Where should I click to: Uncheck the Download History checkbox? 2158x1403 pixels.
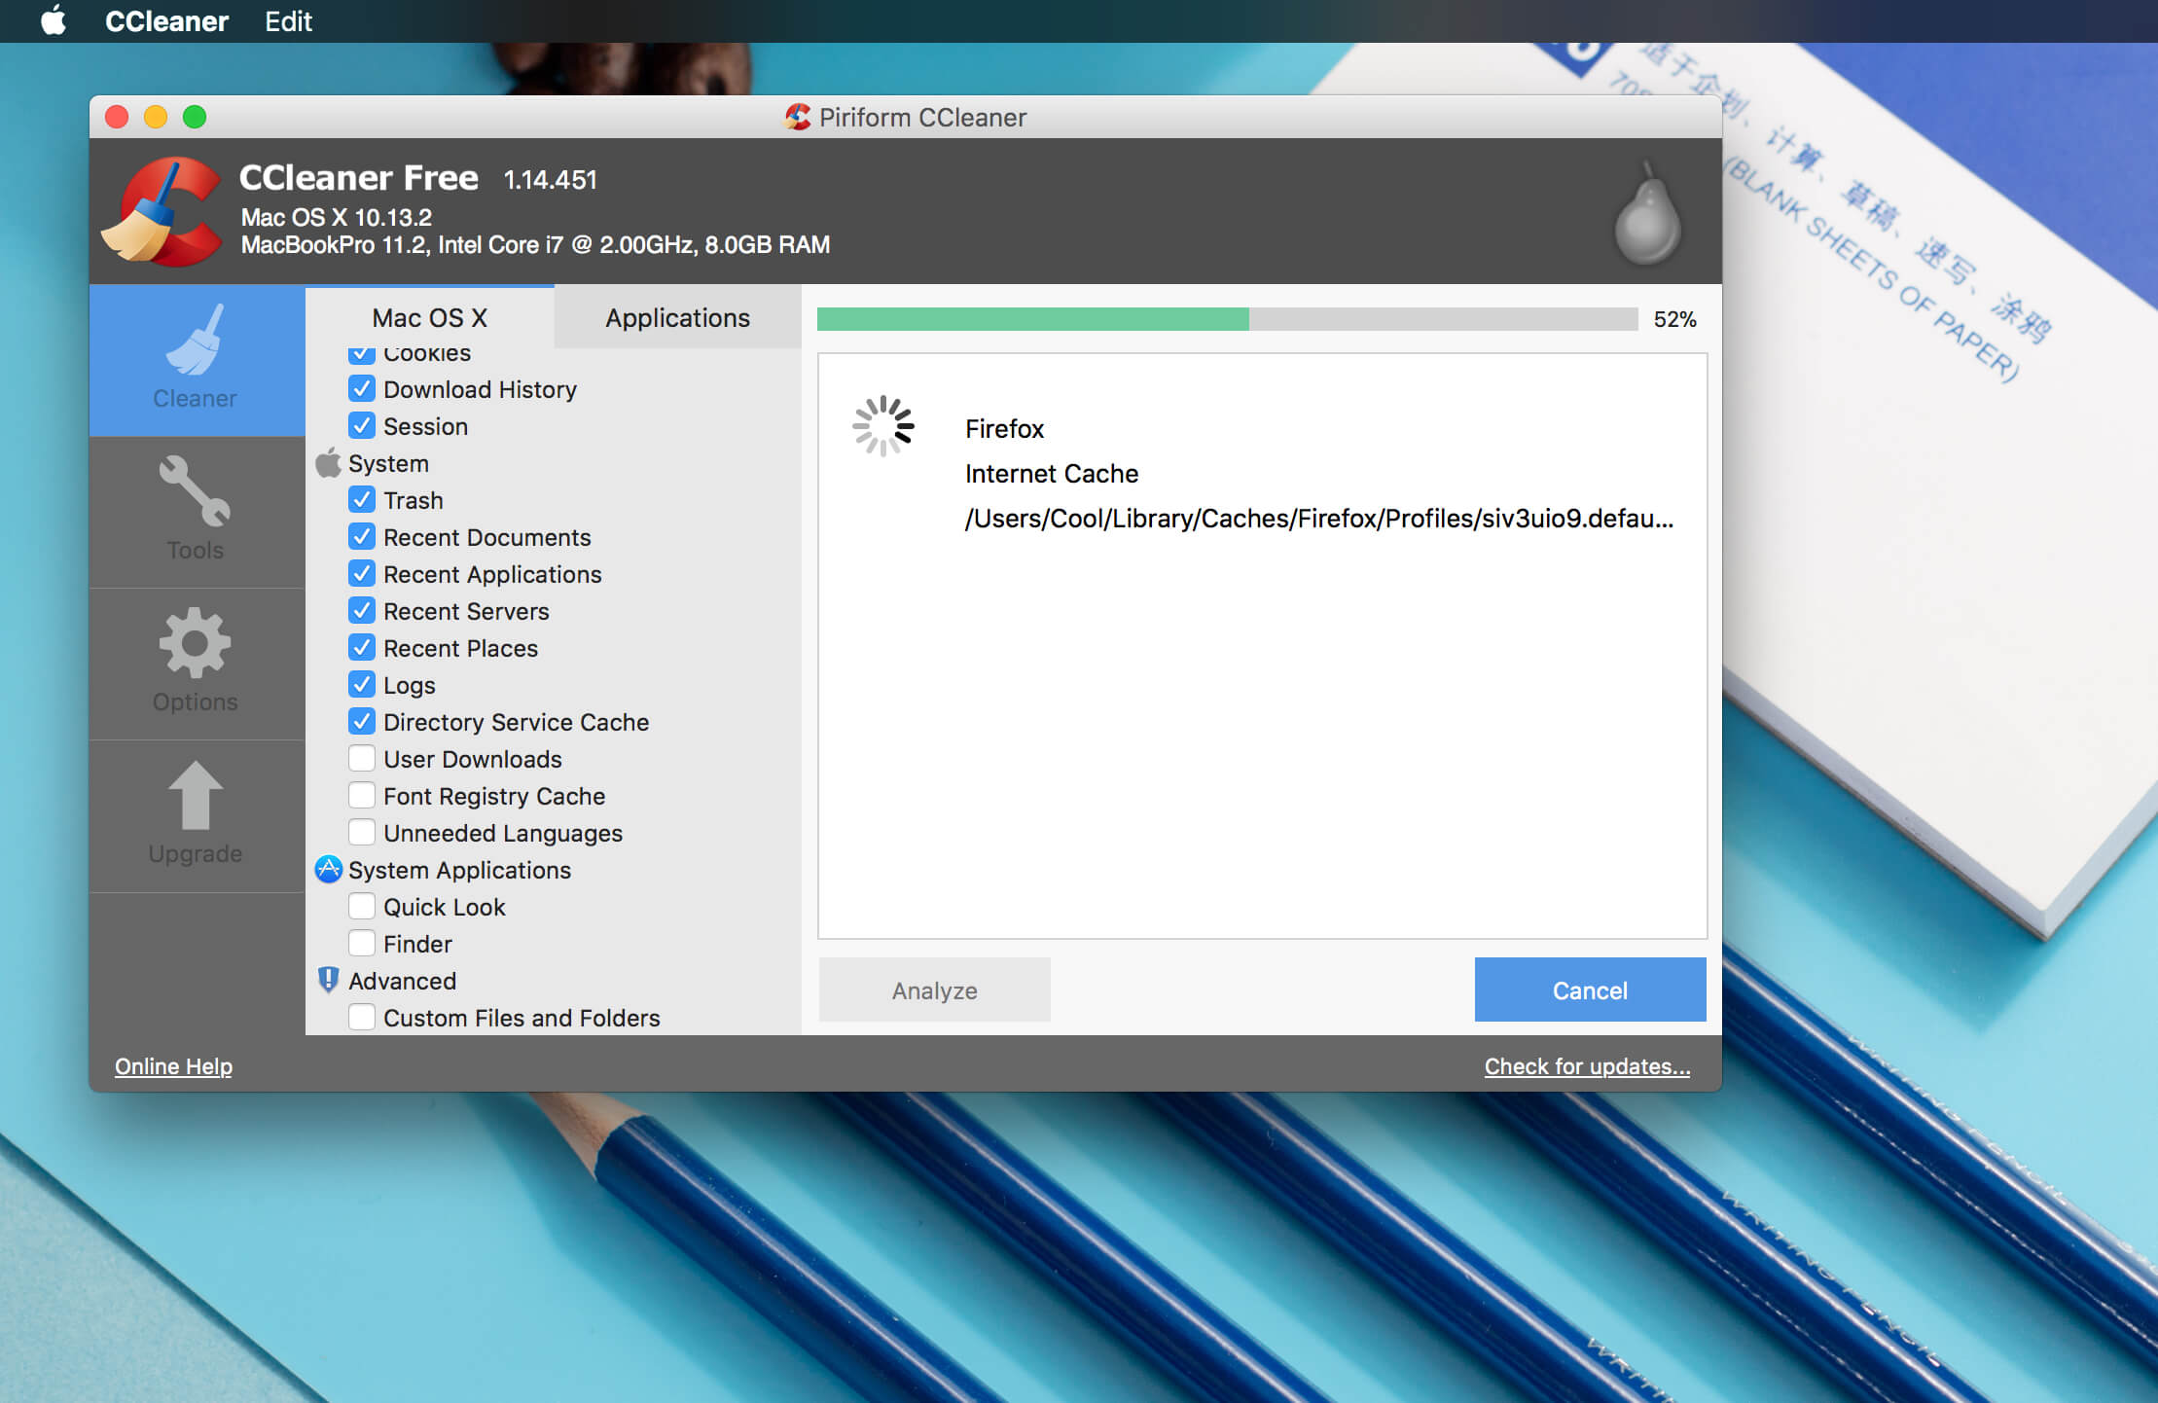362,389
